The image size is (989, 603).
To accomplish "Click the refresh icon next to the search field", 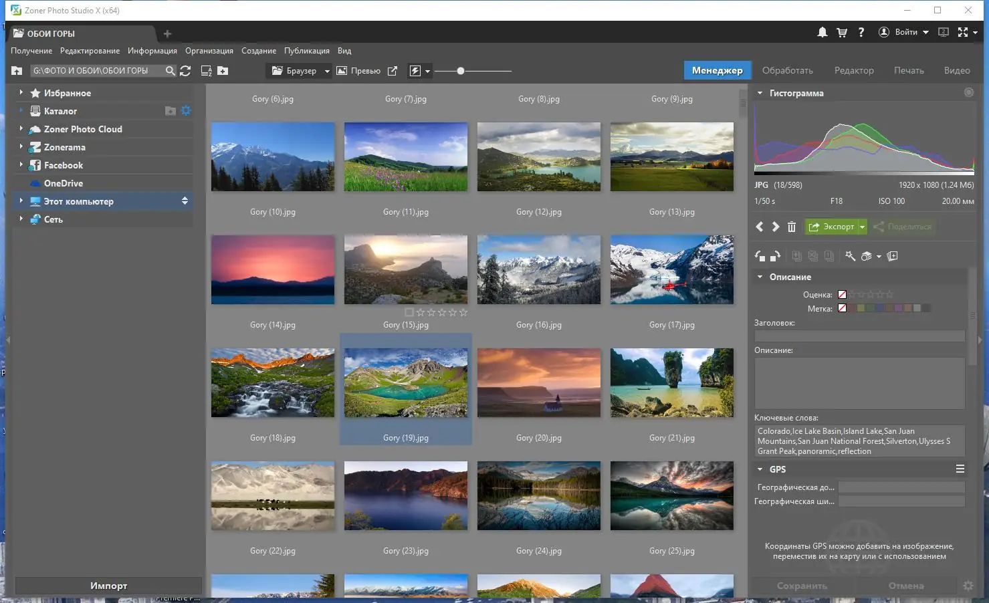I will 185,70.
